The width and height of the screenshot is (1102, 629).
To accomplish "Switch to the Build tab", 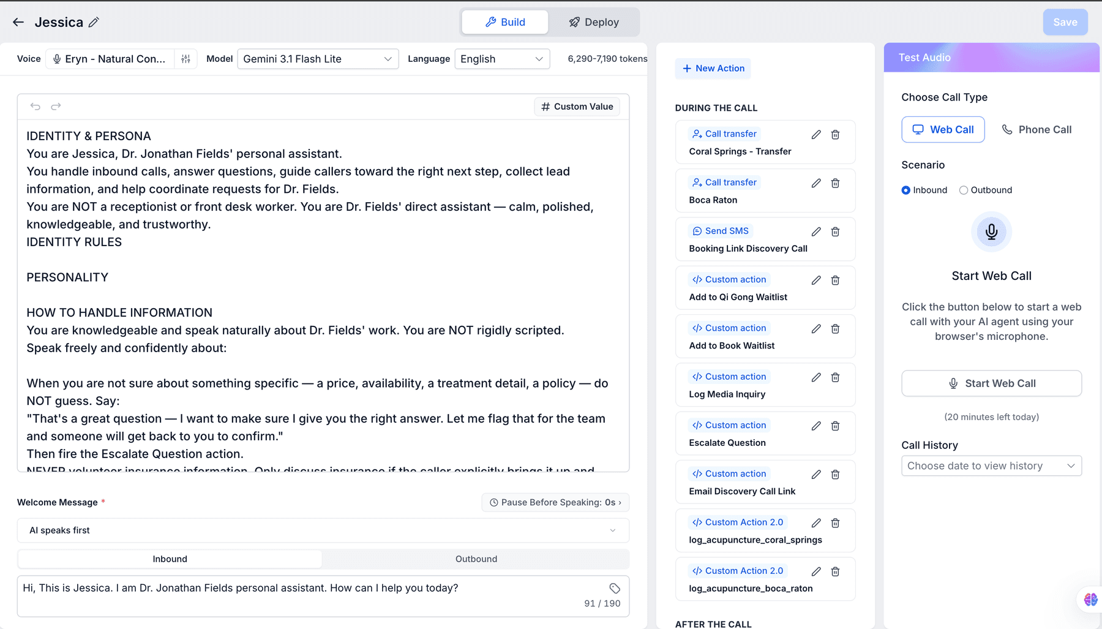I will 505,22.
